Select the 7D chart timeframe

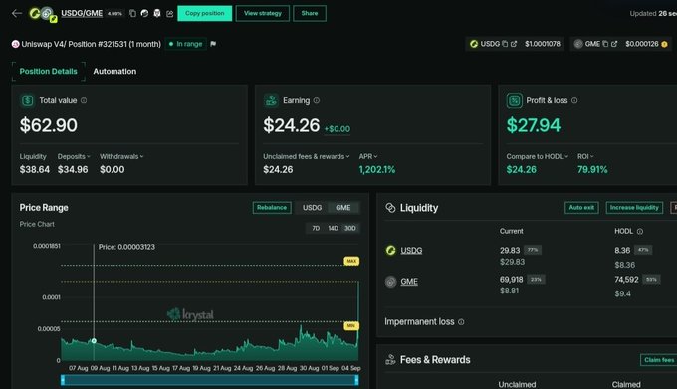tap(316, 228)
